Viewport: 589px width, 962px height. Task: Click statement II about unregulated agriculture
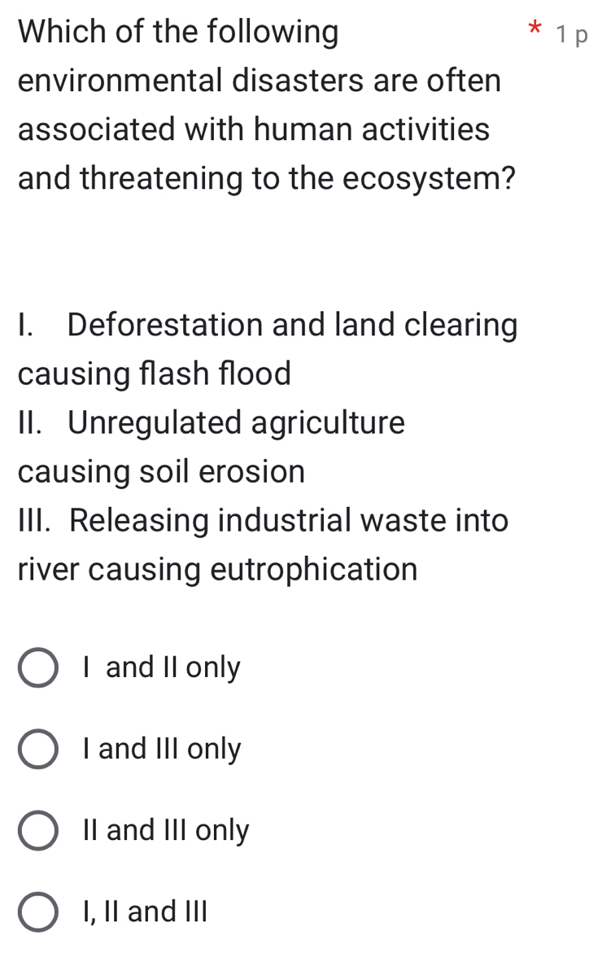pyautogui.click(x=211, y=423)
